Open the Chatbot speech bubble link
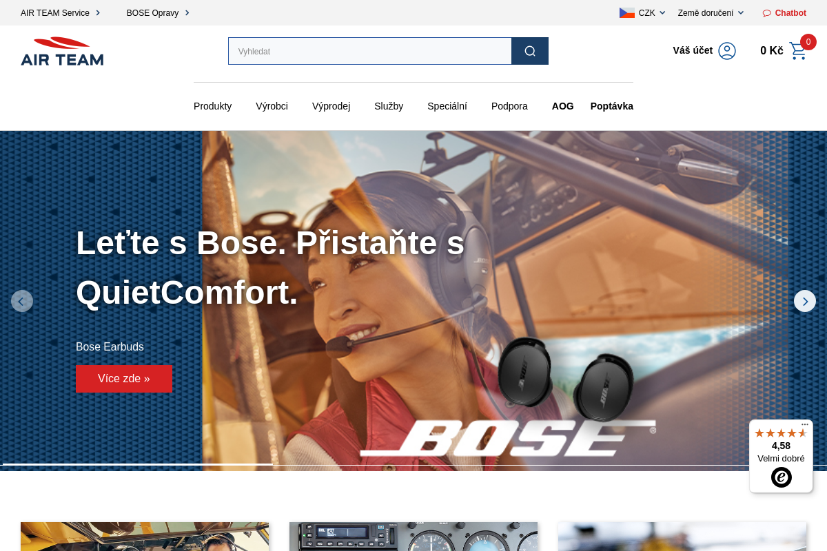 pyautogui.click(x=784, y=12)
